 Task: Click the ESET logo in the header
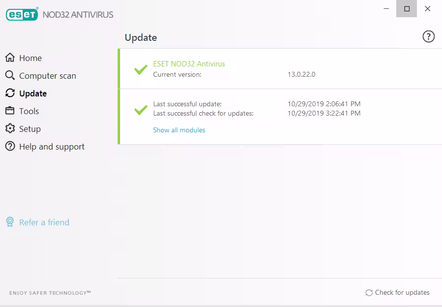[x=22, y=14]
